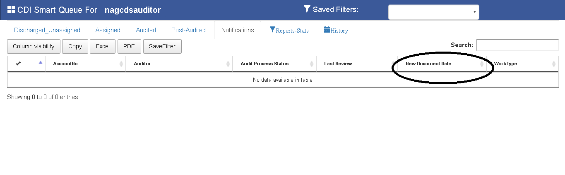Sort by the Audit Process Status arrows

click(312, 64)
